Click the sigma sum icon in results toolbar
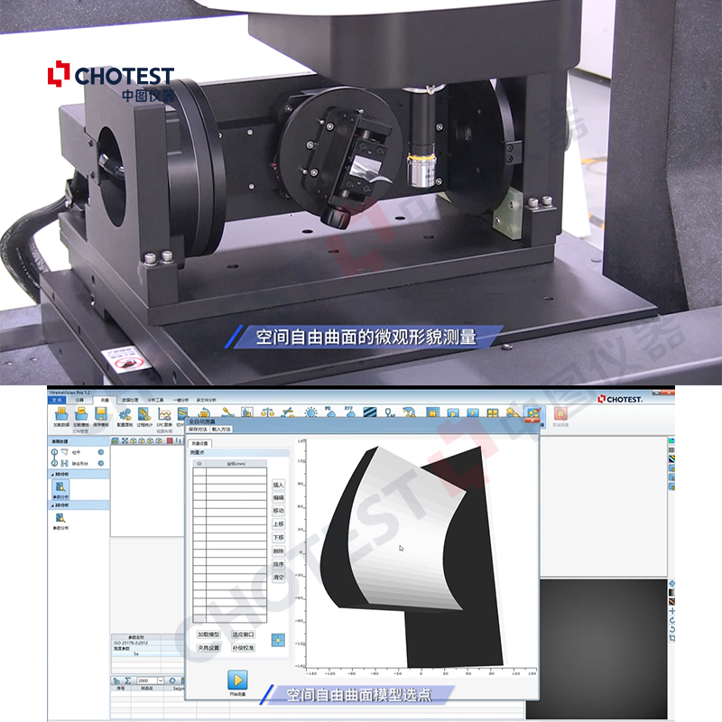 pyautogui.click(x=128, y=680)
